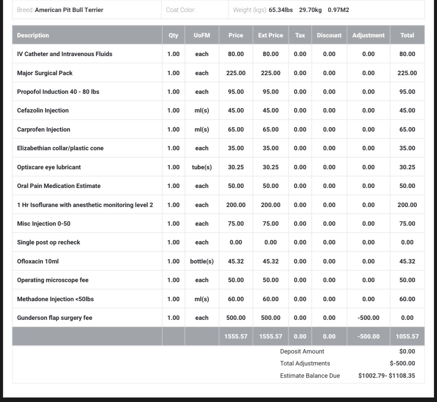Click the IV Catheter and Intravenous Fluids item
Viewport: 437px width, 402px height.
tap(65, 54)
